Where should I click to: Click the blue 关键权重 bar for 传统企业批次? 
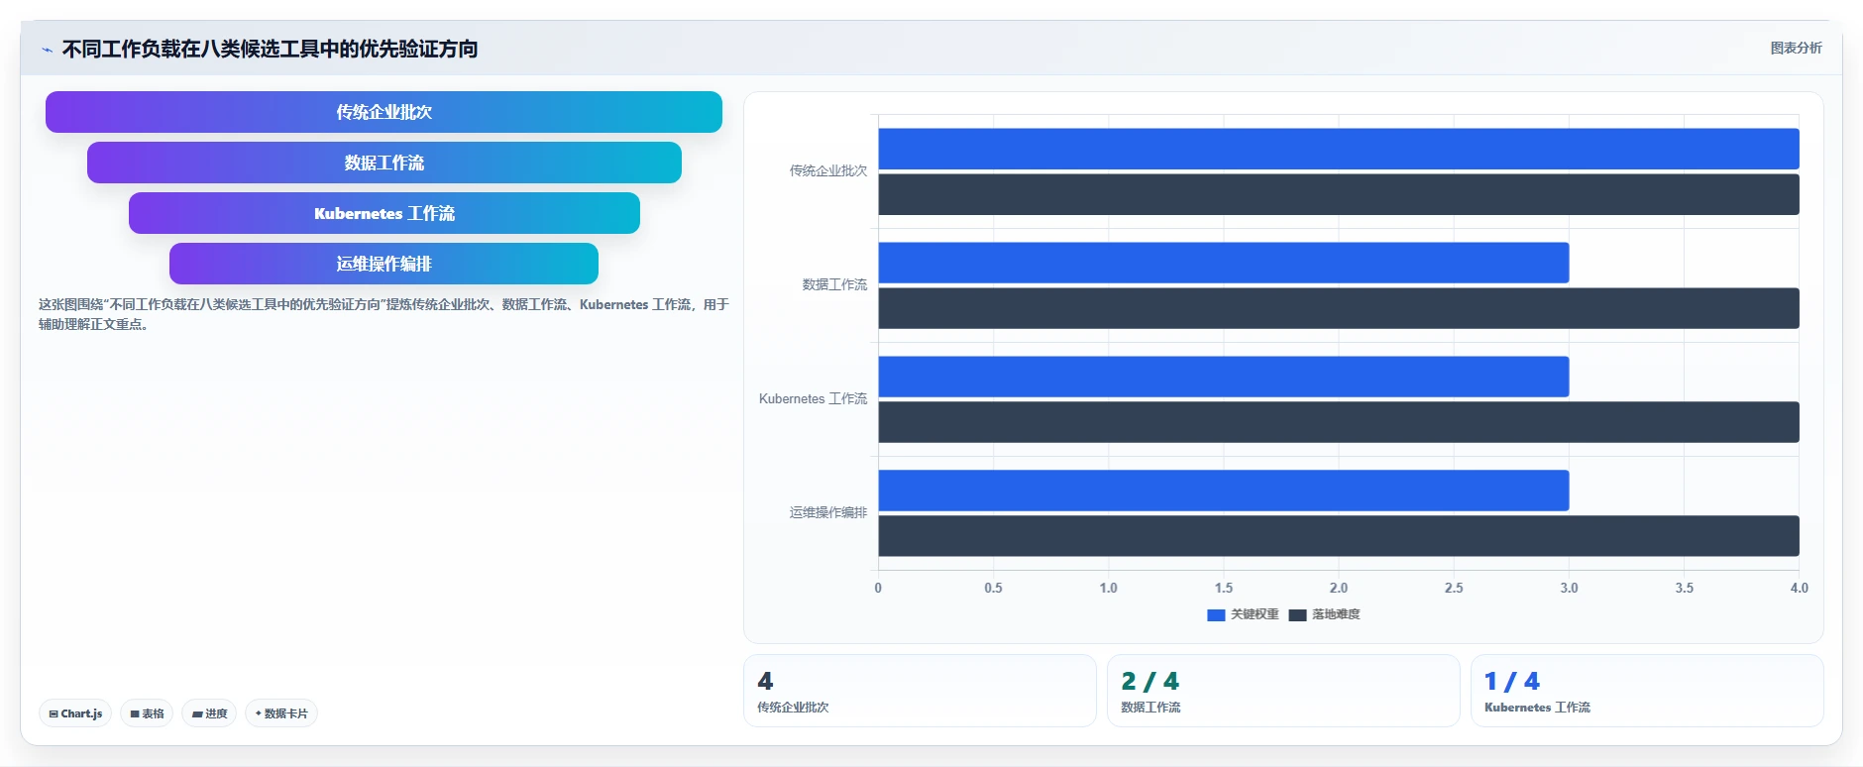1339,149
